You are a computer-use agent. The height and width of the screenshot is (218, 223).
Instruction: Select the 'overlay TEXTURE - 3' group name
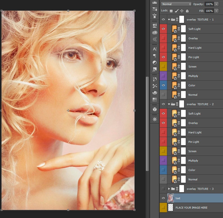200,189
